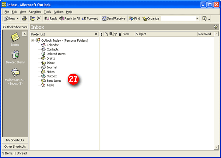Open the Outbox folder
This screenshot has height=158, width=221.
(52, 76)
